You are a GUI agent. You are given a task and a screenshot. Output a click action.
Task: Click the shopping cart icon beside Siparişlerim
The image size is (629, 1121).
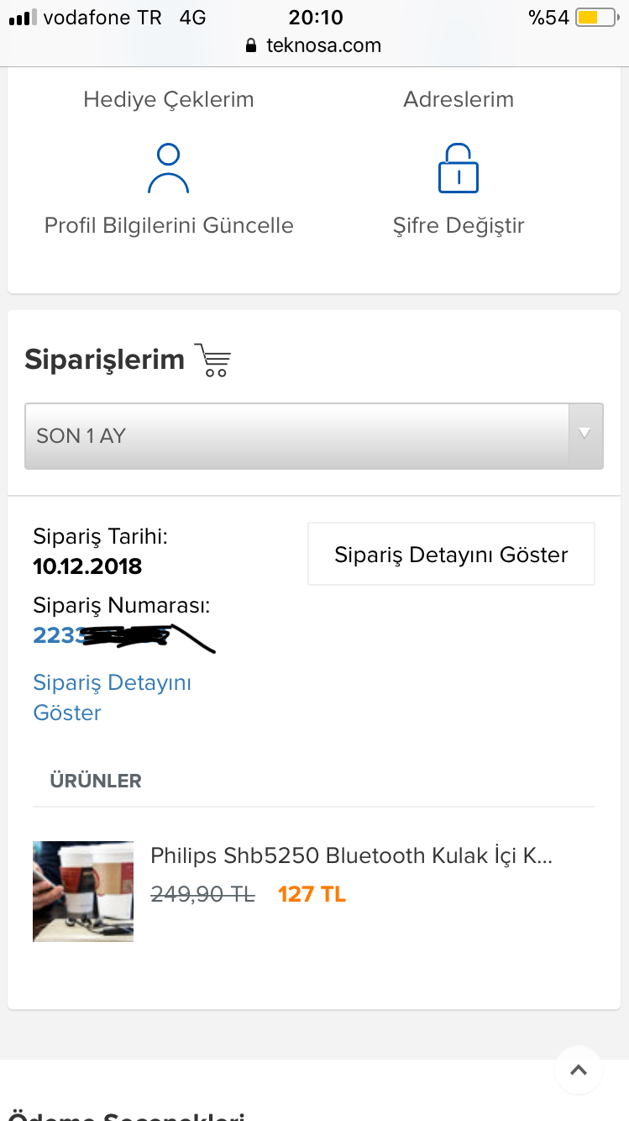[212, 360]
